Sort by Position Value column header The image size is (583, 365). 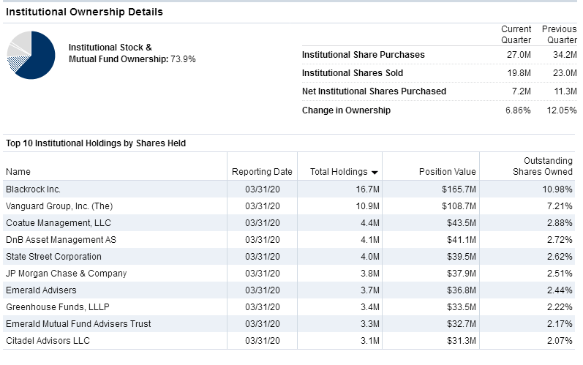click(447, 172)
